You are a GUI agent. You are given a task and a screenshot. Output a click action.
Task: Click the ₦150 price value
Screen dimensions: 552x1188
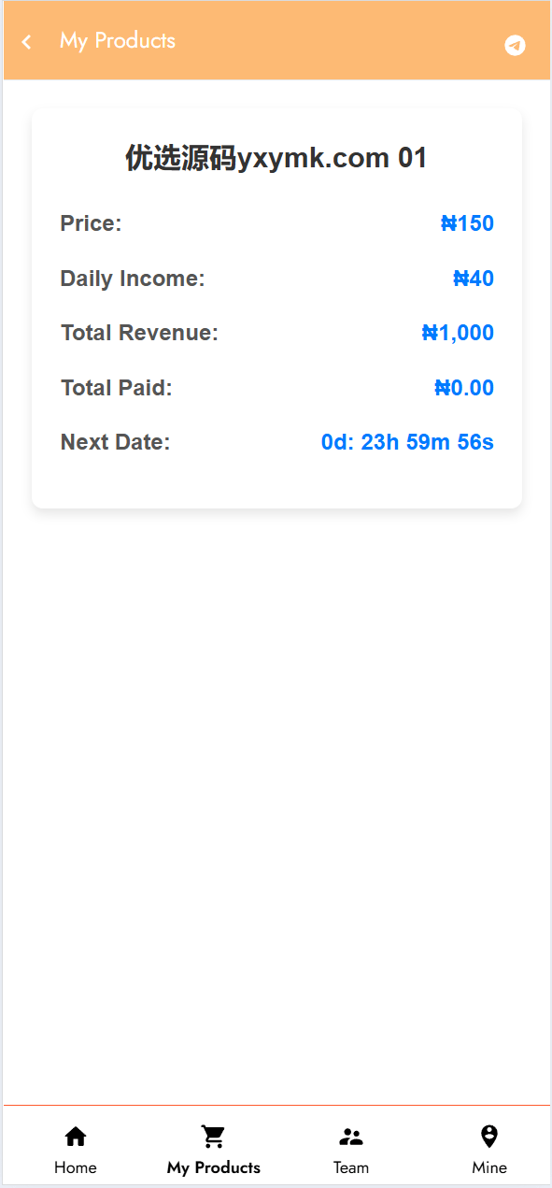point(467,223)
